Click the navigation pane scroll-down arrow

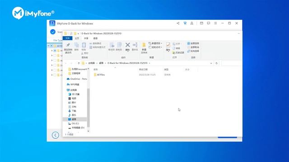coord(89,131)
